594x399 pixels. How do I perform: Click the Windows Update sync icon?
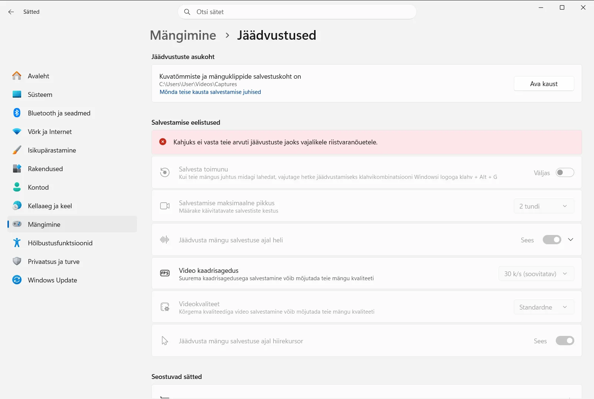coord(17,280)
